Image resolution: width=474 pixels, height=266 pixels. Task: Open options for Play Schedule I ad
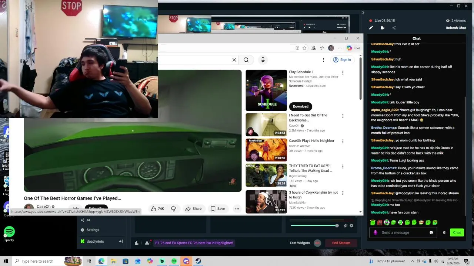[343, 73]
